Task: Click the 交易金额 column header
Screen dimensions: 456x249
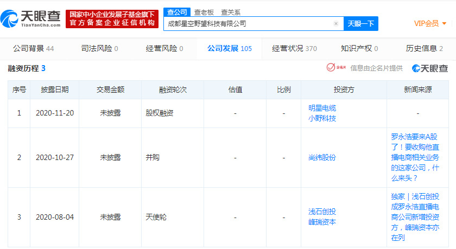Action: (x=110, y=90)
